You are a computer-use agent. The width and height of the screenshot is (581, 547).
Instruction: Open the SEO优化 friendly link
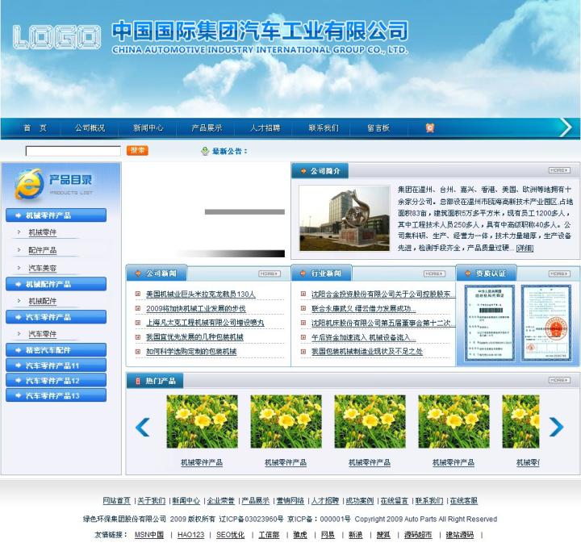231,535
